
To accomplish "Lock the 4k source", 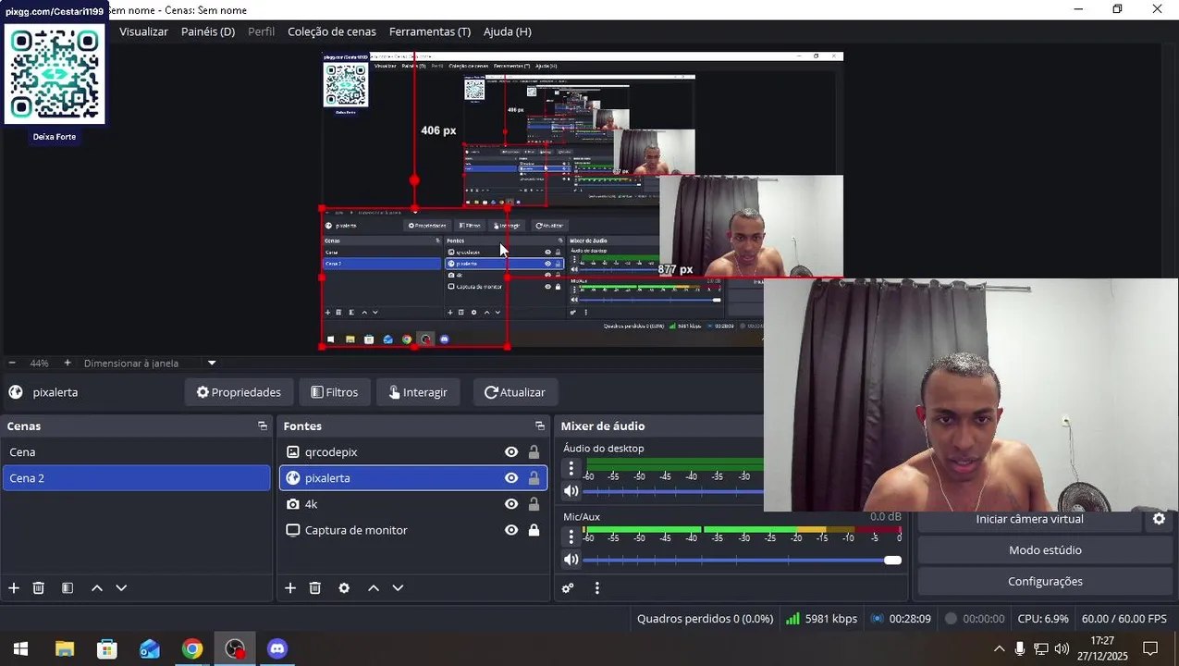I will pos(534,504).
